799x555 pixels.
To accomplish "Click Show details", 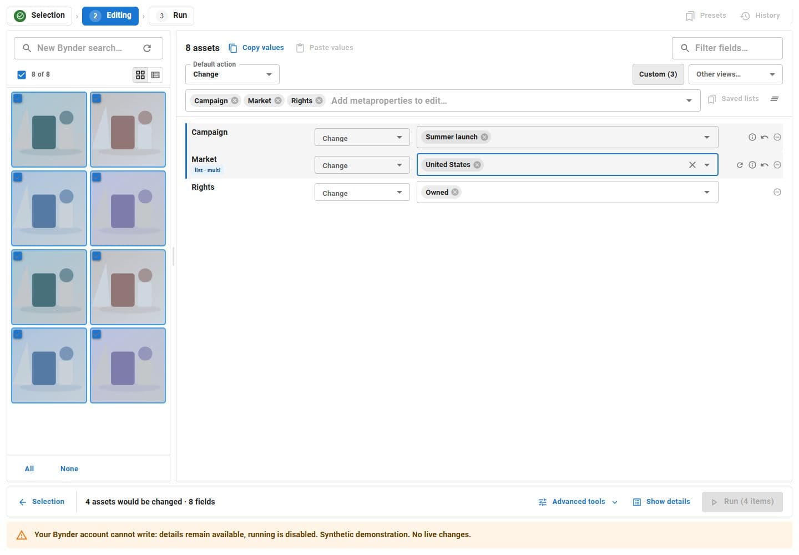I will point(661,502).
